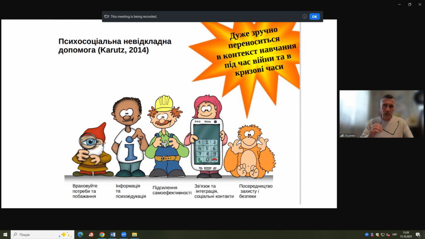
Task: Open the recording info icon
Action: click(305, 17)
